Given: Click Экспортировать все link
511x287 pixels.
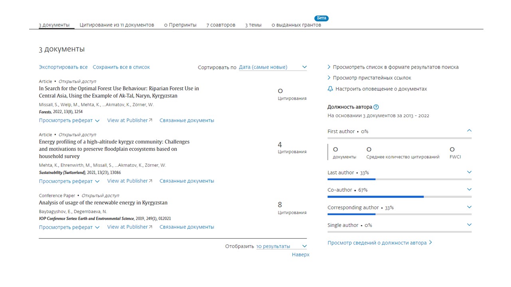Looking at the screenshot, I should tap(63, 67).
